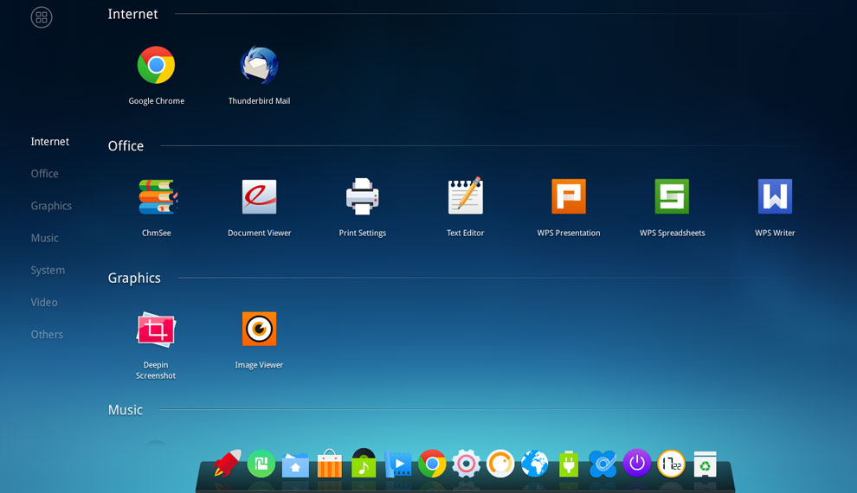Image resolution: width=857 pixels, height=493 pixels.
Task: Open Print Settings
Action: pyautogui.click(x=363, y=196)
